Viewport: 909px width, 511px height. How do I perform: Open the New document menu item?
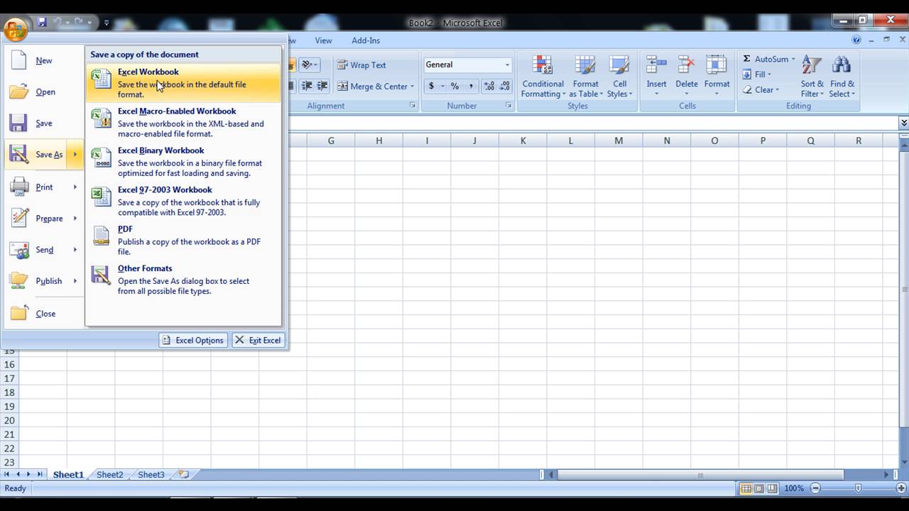tap(44, 60)
